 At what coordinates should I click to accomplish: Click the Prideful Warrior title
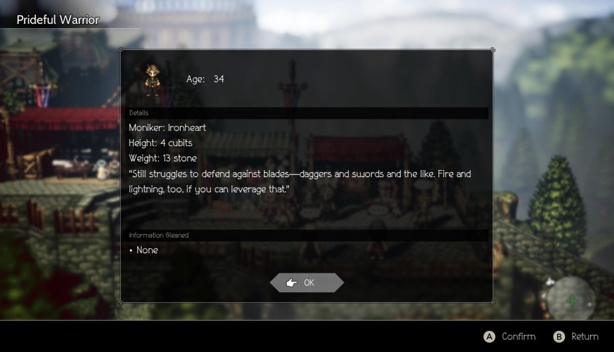(x=58, y=20)
